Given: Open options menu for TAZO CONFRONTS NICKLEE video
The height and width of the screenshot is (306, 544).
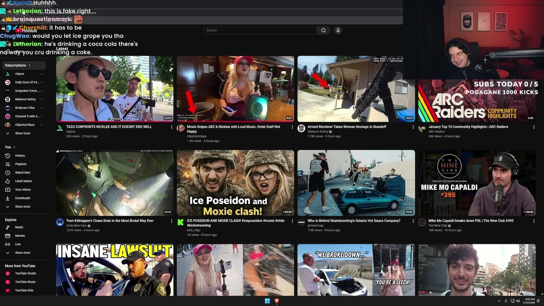Looking at the screenshot, I should [x=172, y=127].
